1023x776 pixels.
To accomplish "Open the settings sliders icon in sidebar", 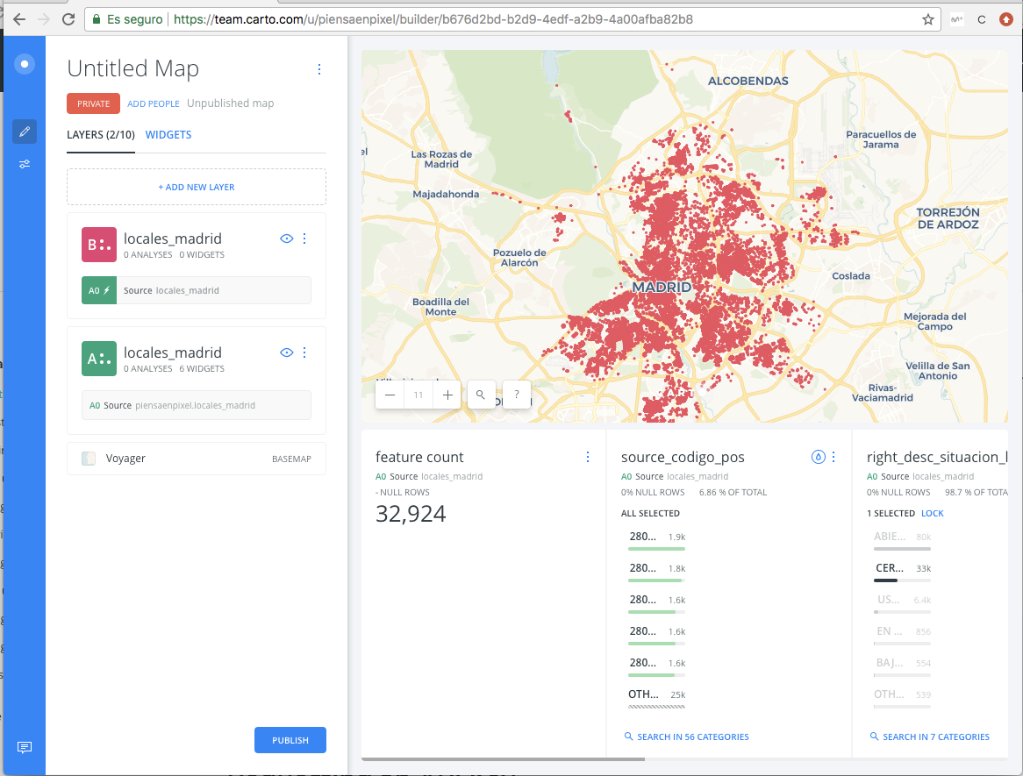I will 25,164.
